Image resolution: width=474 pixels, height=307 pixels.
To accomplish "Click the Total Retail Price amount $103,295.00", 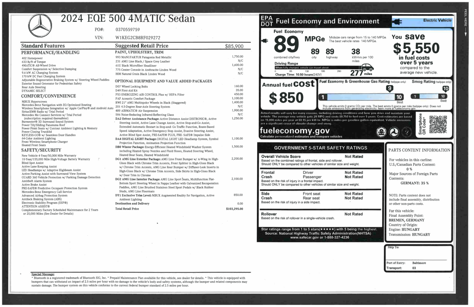I will (x=234, y=209).
